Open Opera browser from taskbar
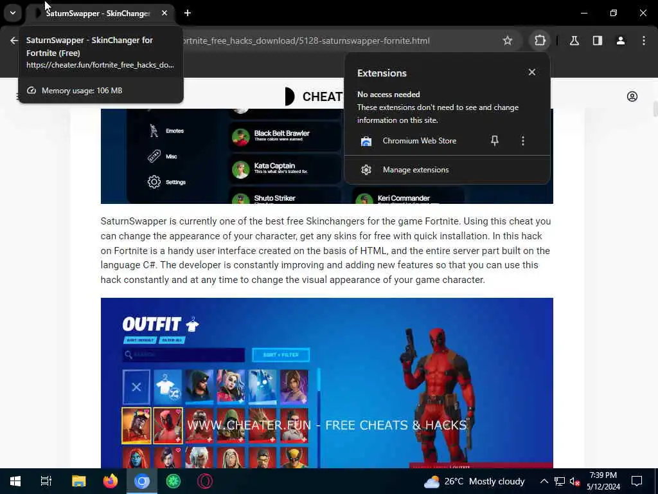658x494 pixels. 205,481
